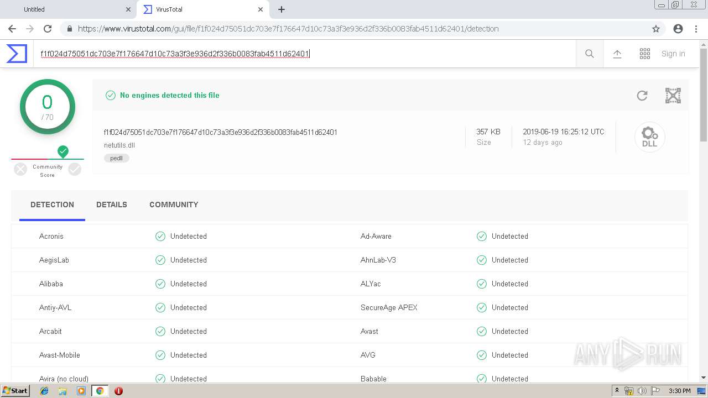Screen dimensions: 708x398
Task: Click the AhnLab-V3 engine name
Action: point(378,260)
